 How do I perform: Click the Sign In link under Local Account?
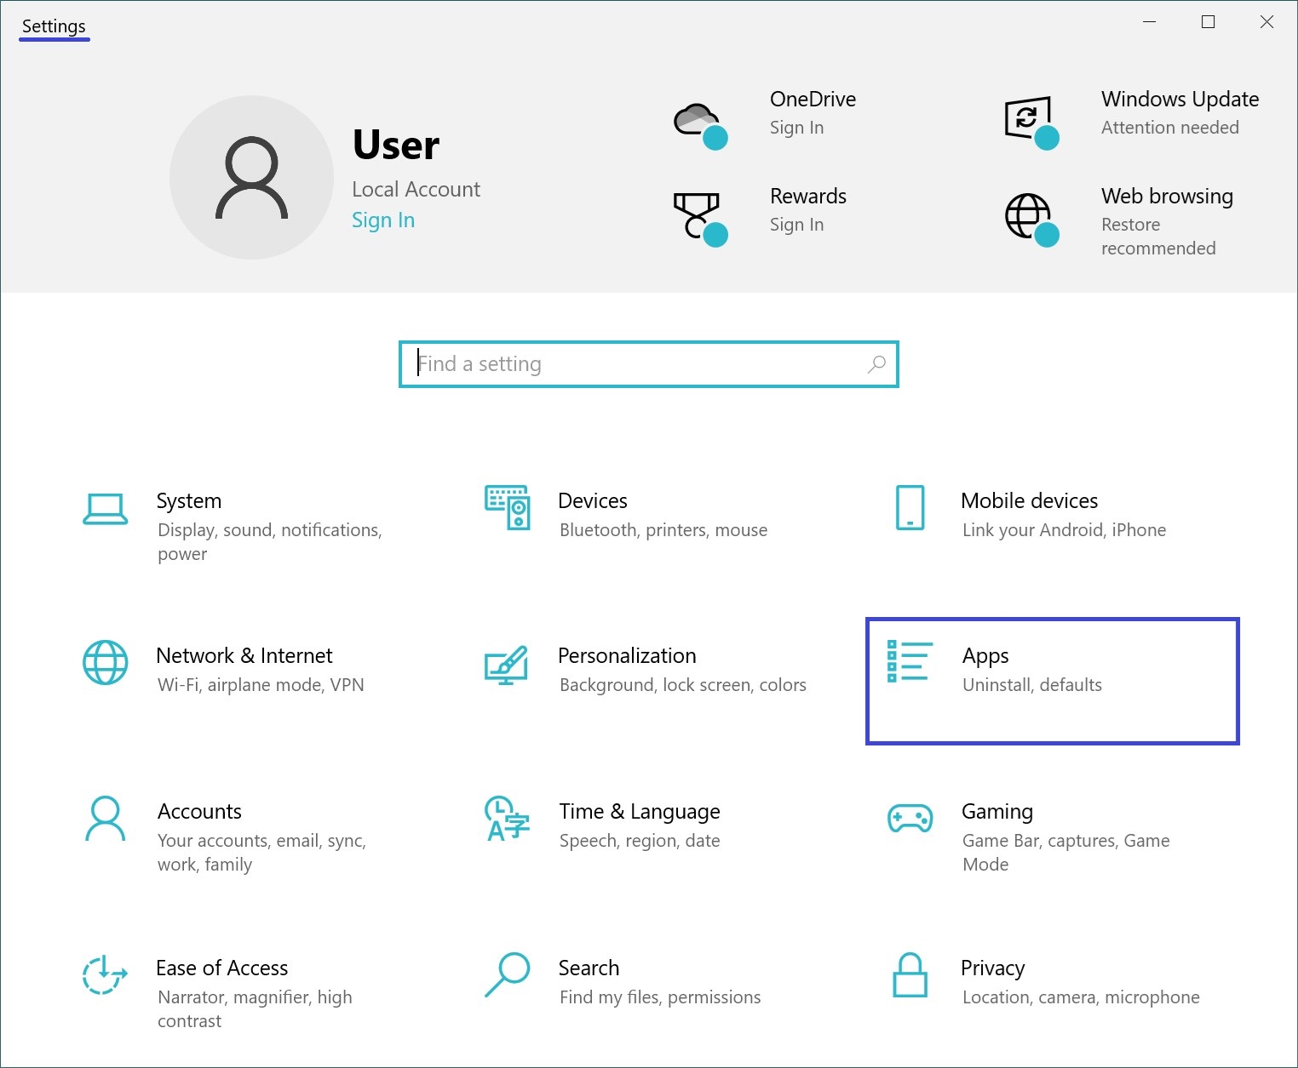(x=383, y=220)
